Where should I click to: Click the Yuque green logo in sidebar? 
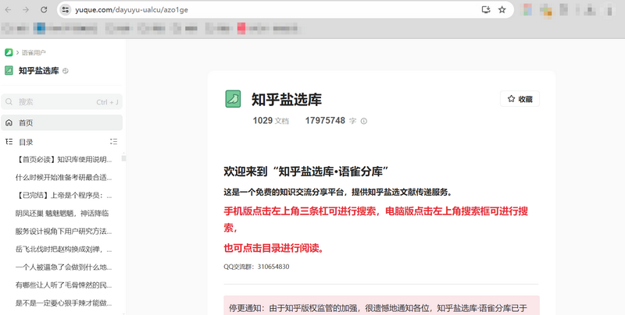point(9,52)
